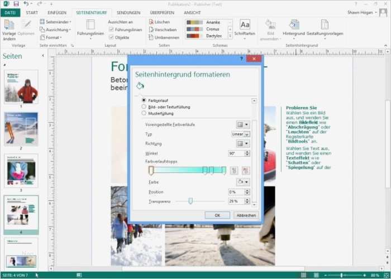Open the Richtung dropdown
391x279 pixels.
coord(242,143)
